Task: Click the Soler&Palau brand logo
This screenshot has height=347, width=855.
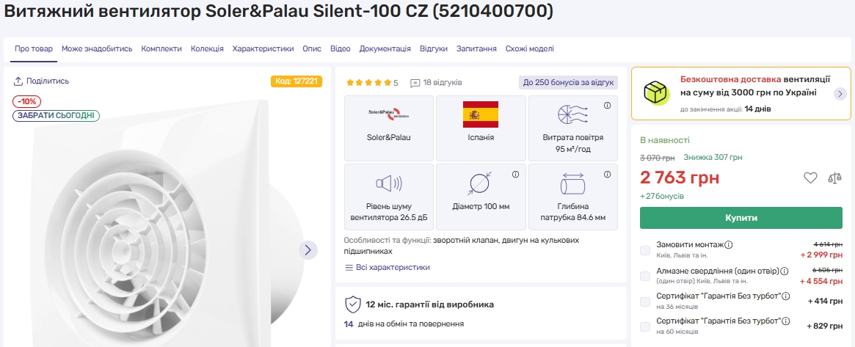Action: click(389, 114)
